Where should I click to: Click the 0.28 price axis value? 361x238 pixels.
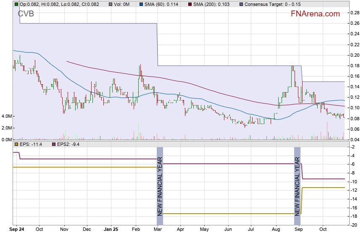pyautogui.click(x=354, y=13)
